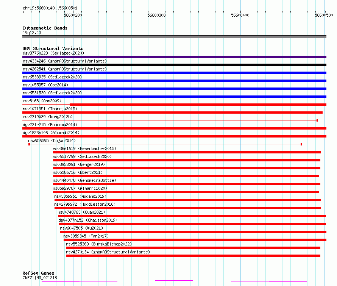
Task: Click the blue bar under nsv4262541
Action: (x=174, y=73)
